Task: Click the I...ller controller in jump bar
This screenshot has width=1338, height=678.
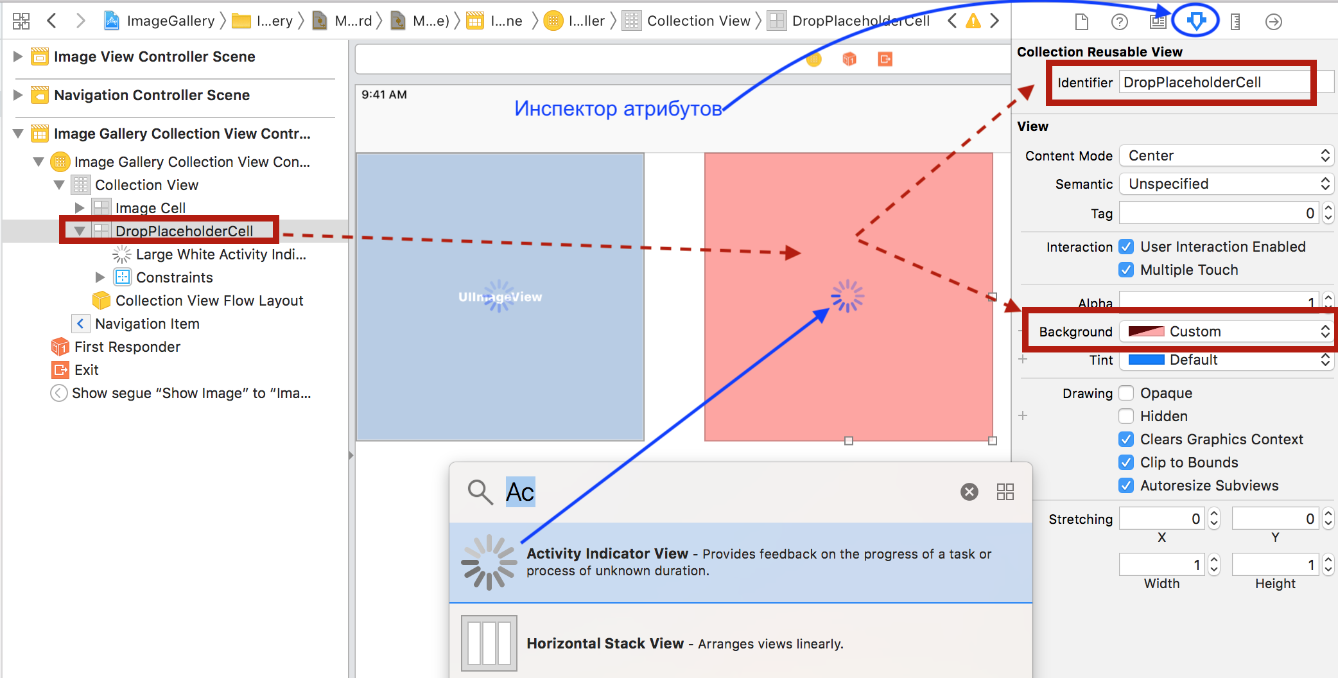Action: tap(575, 21)
